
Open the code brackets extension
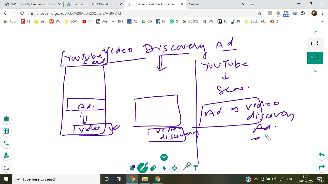point(270,13)
